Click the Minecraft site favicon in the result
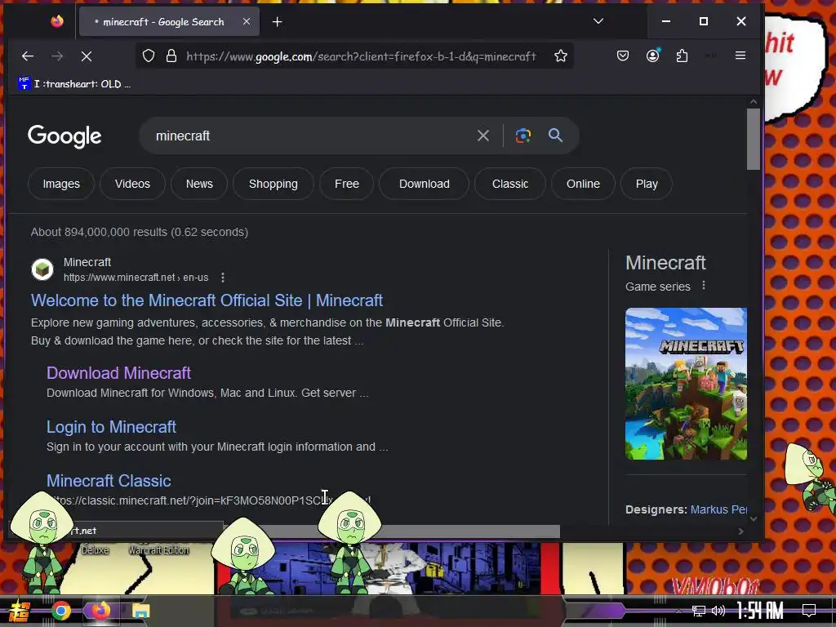Viewport: 836px width, 627px height. [42, 269]
